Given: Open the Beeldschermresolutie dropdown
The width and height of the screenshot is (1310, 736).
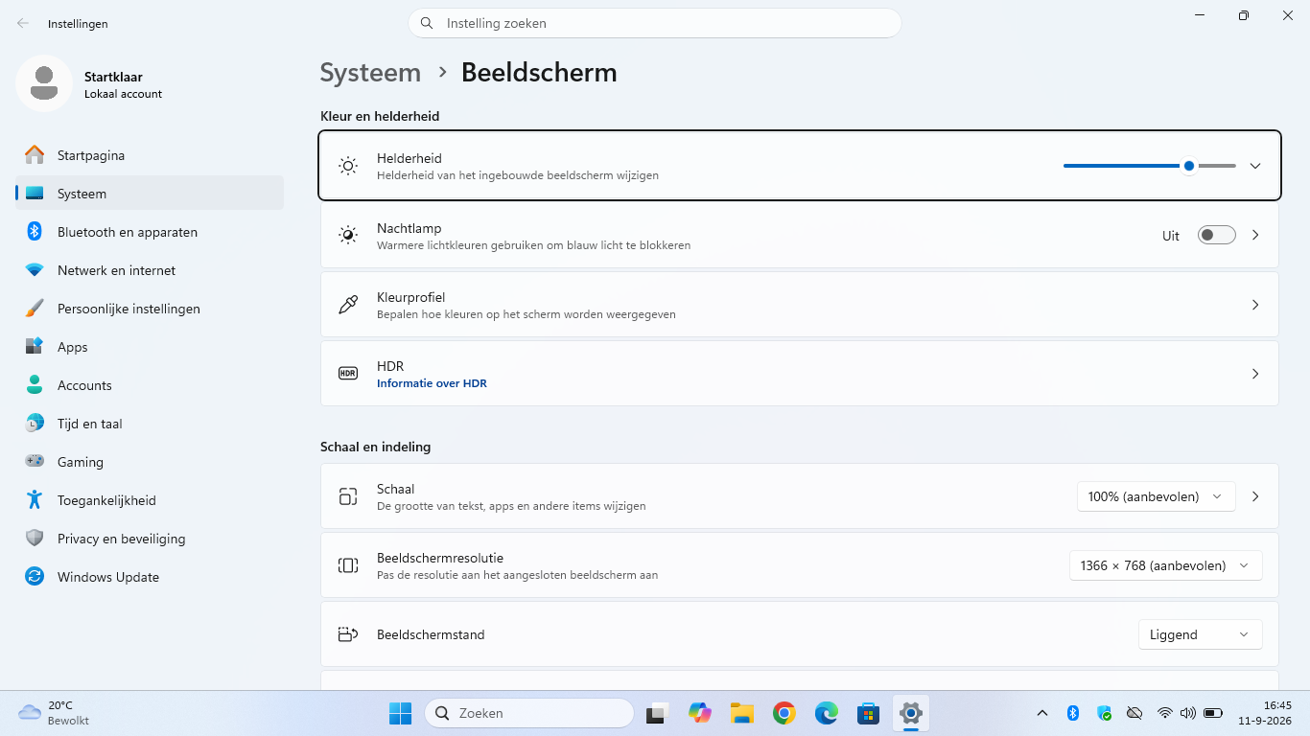Looking at the screenshot, I should [x=1166, y=565].
